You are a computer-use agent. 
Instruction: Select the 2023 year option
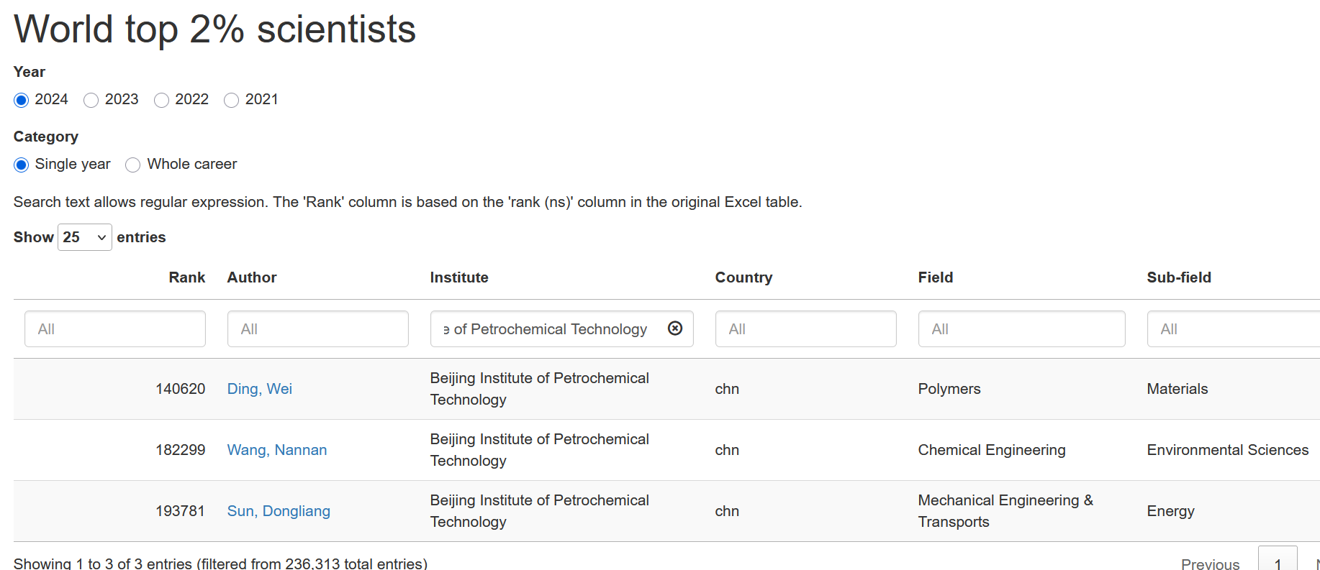pos(91,100)
